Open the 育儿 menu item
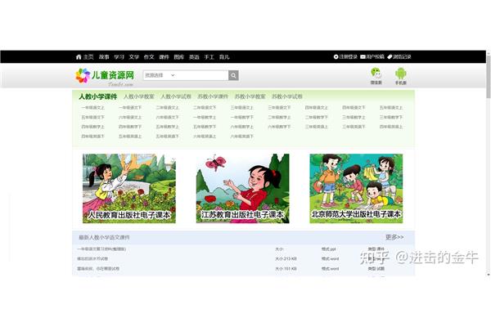The height and width of the screenshot is (327, 491). 224,57
